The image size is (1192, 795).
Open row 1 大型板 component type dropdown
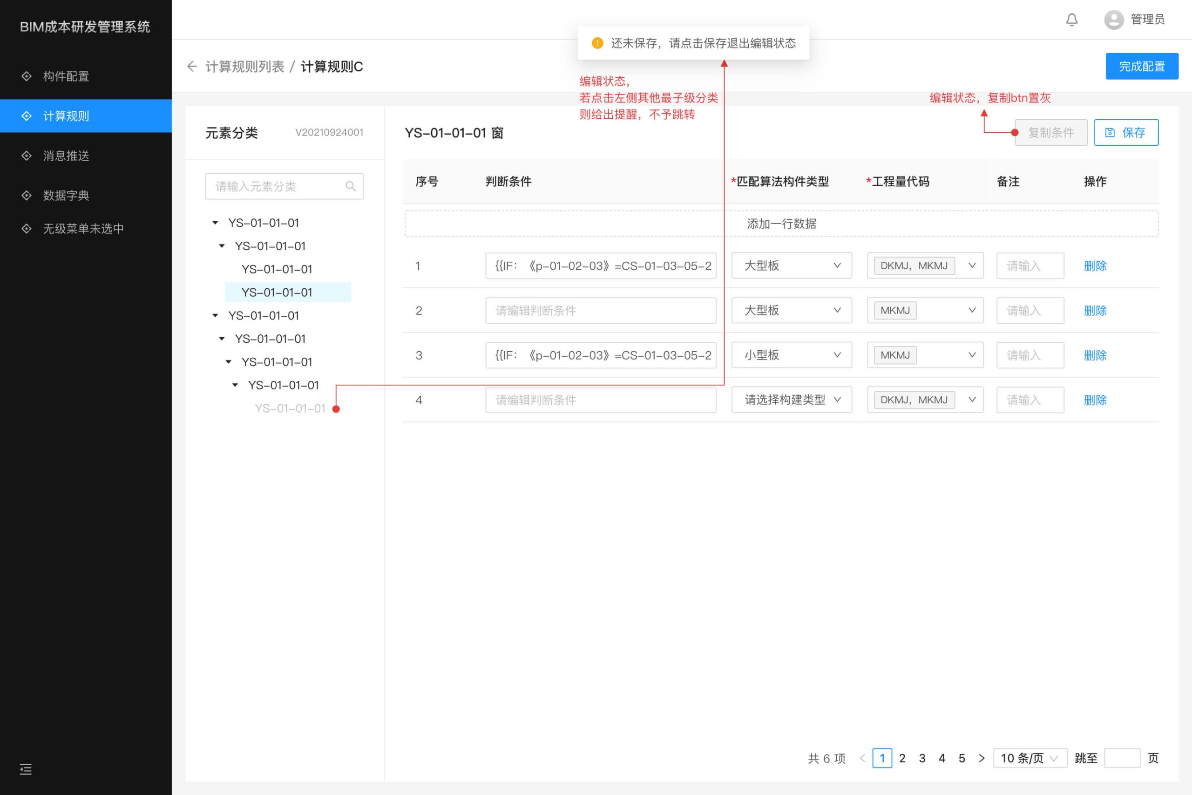(791, 265)
